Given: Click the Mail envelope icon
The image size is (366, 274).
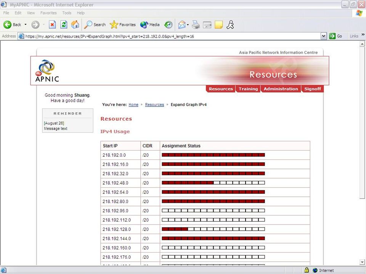Looking at the screenshot, I should tap(182, 24).
